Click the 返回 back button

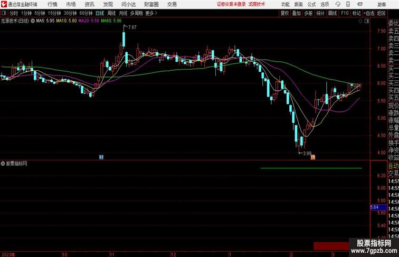pyautogui.click(x=381, y=13)
